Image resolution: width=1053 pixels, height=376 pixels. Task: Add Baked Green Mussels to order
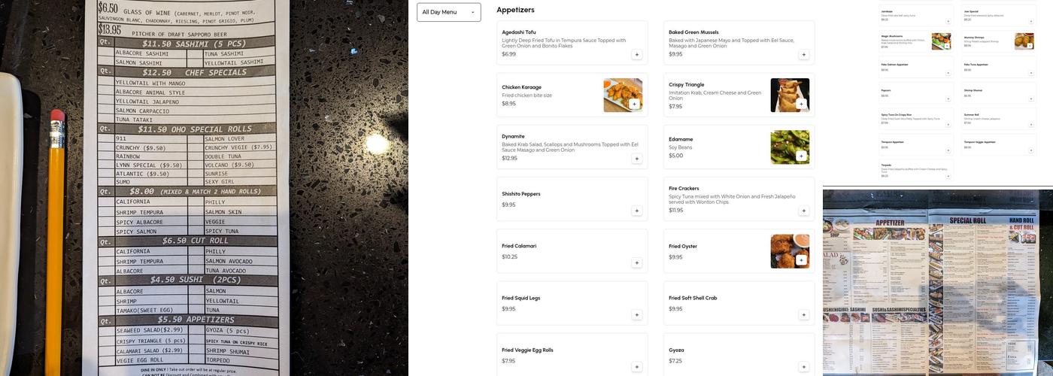click(803, 54)
